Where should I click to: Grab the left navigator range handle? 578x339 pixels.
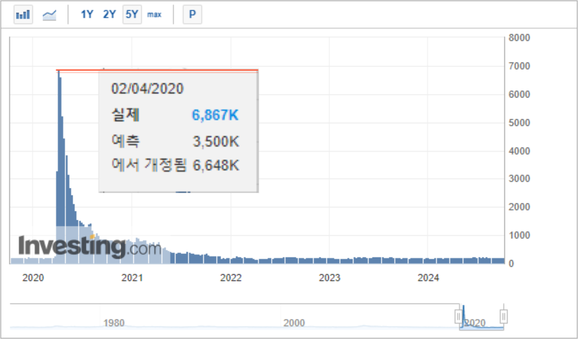[458, 317]
